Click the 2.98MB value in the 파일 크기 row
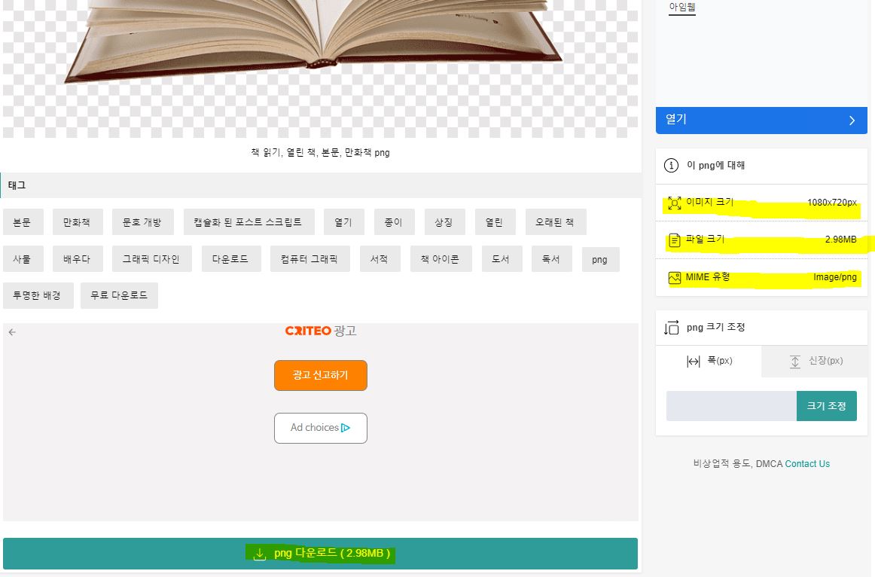The width and height of the screenshot is (875, 577). [840, 240]
